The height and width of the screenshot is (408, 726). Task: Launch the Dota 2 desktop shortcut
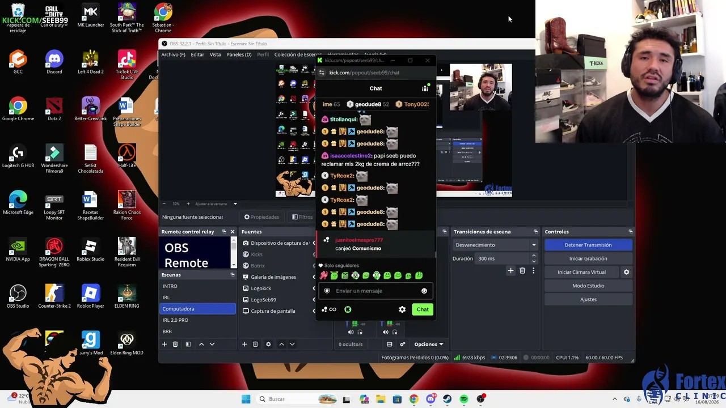click(54, 109)
